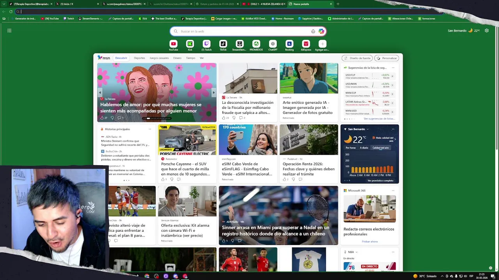Open more options on the Microsoft 365 card
This screenshot has height=280, width=499.
(x=393, y=191)
